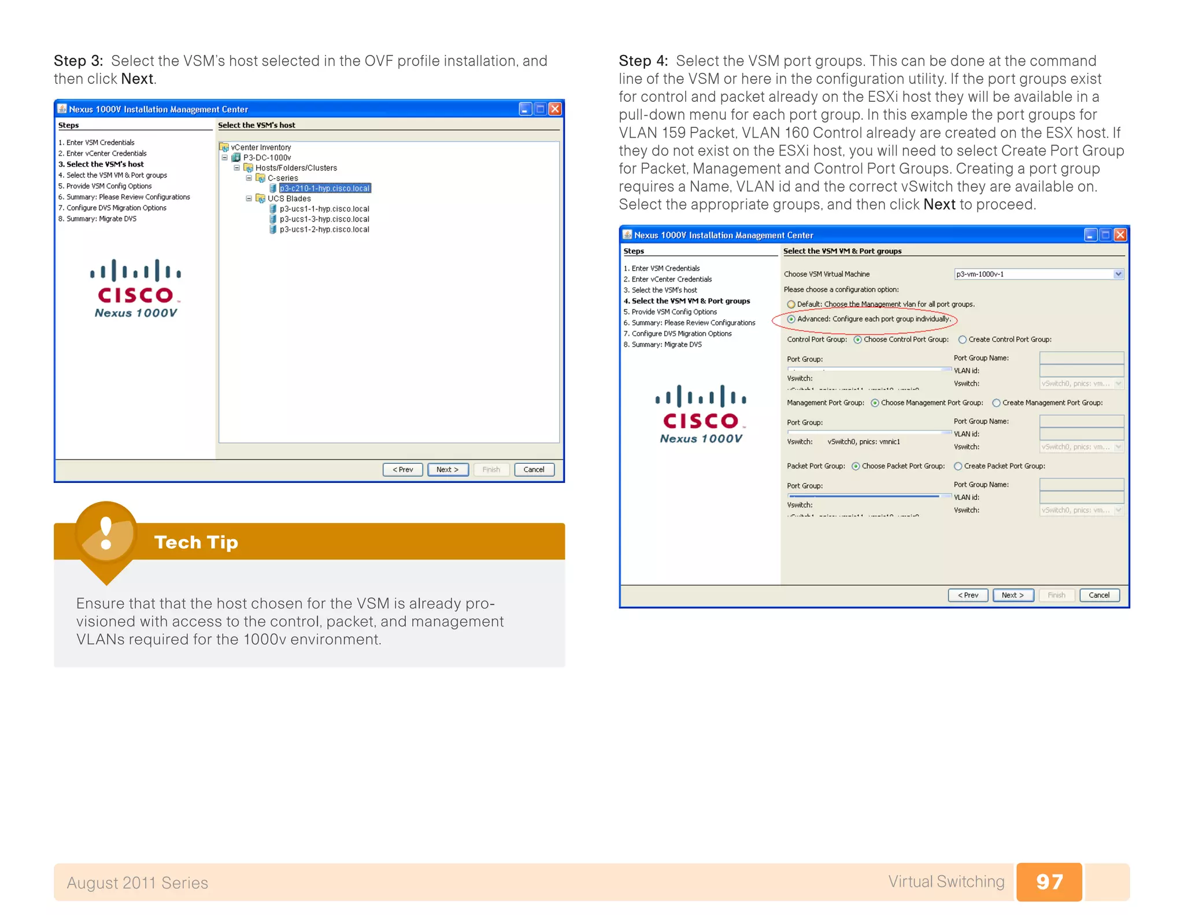Click Packet VLAN id input field
This screenshot has height=915, width=1184.
click(1082, 497)
